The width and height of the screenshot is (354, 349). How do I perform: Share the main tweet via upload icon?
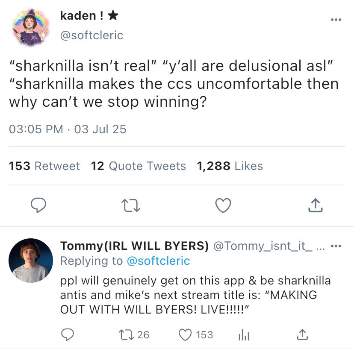(315, 206)
